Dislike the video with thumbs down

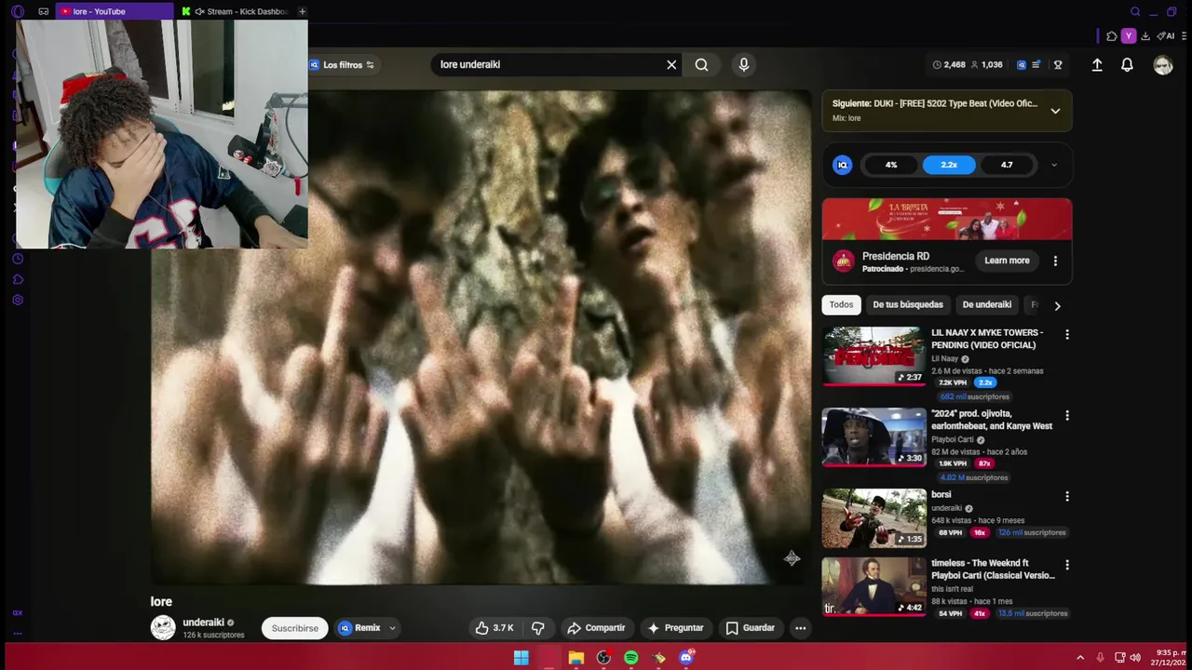[x=537, y=628]
